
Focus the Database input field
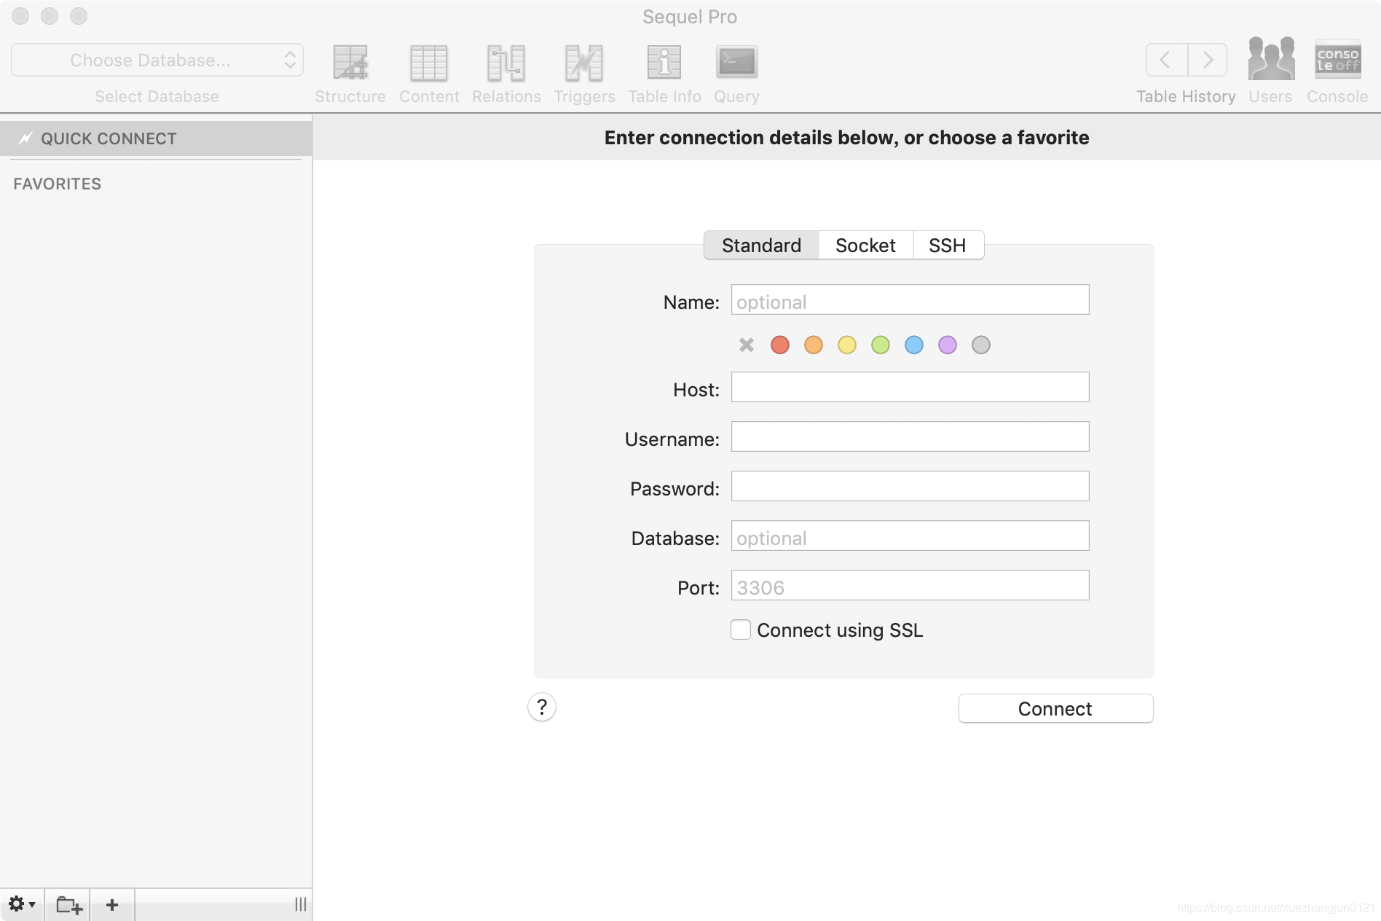[x=910, y=536]
